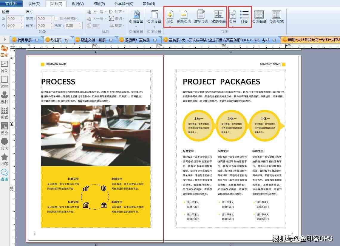340x246 pixels.
Task: Expand the 页面背景 dropdown arrow
Action: tap(136, 27)
